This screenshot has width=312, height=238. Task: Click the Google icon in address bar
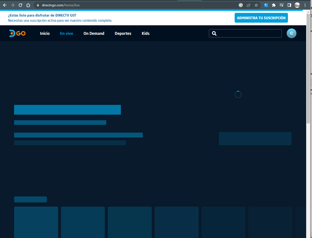pos(241,5)
